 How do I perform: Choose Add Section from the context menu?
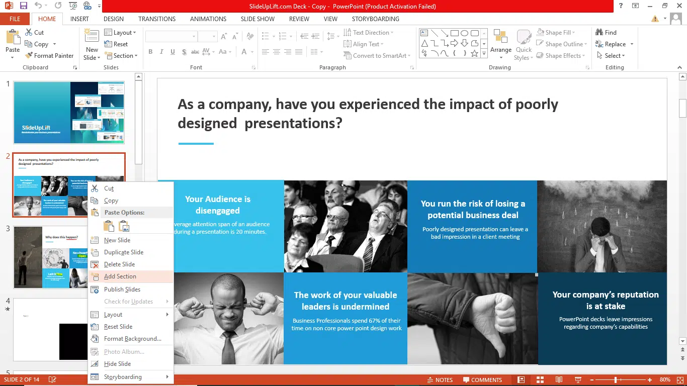pos(120,276)
